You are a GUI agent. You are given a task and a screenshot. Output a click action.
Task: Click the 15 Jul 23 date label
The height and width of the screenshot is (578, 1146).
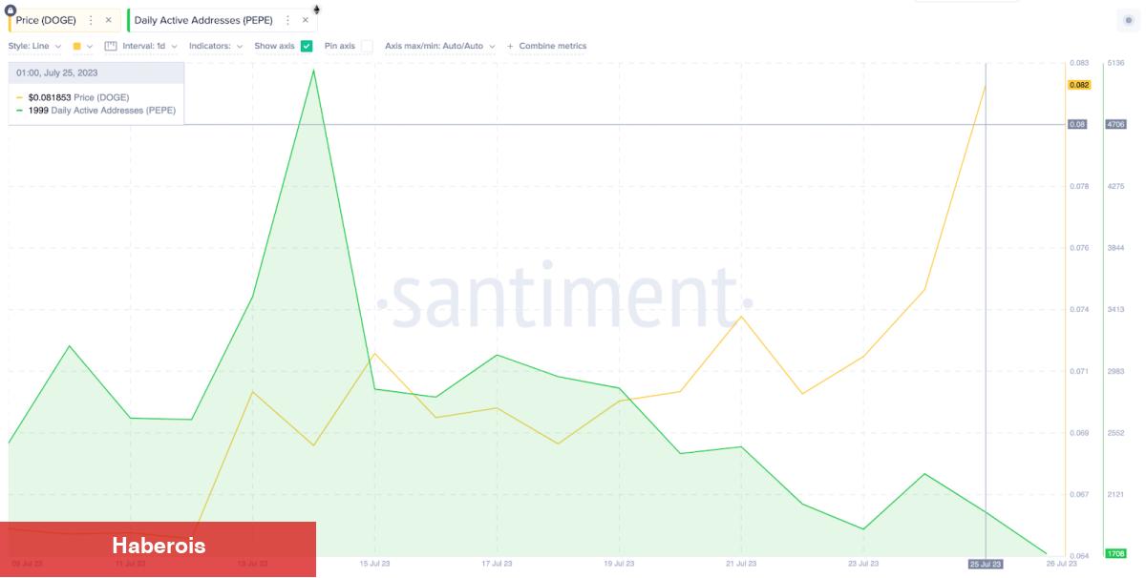[x=375, y=564]
